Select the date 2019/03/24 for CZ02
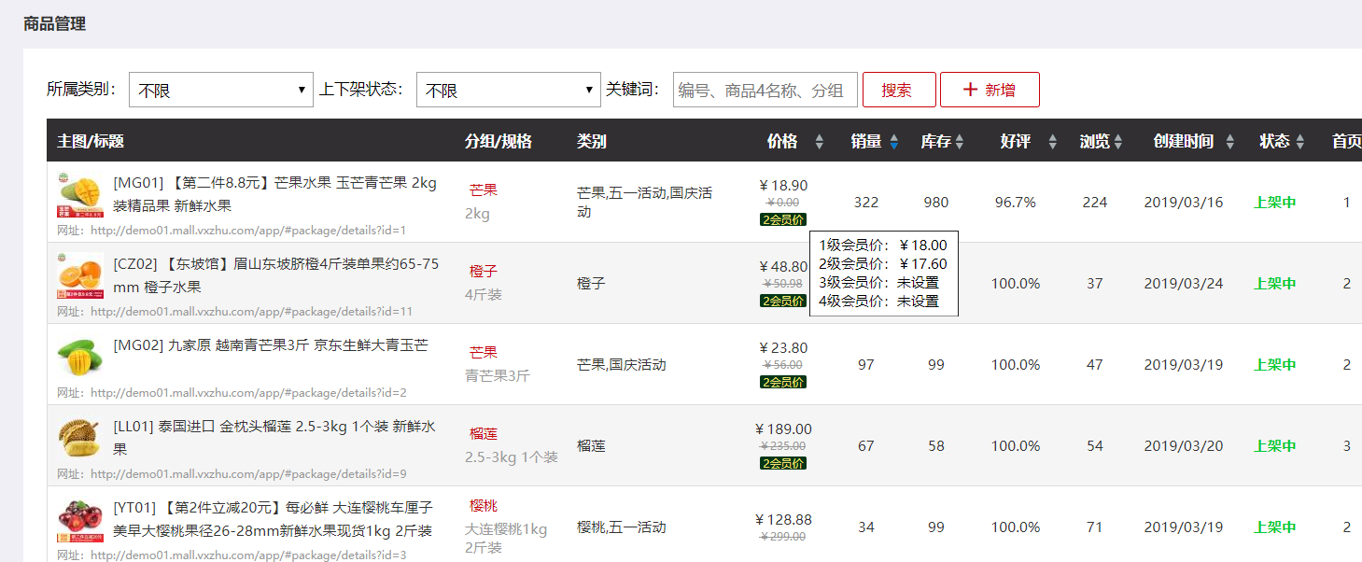This screenshot has height=562, width=1362. pyautogui.click(x=1184, y=284)
